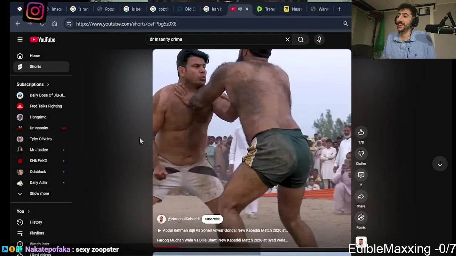Click the browser forward arrow
This screenshot has width=456, height=256.
tap(30, 24)
